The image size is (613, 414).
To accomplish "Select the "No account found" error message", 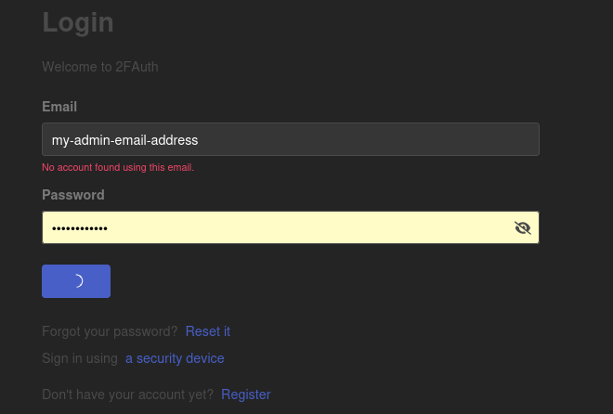I will (x=118, y=168).
